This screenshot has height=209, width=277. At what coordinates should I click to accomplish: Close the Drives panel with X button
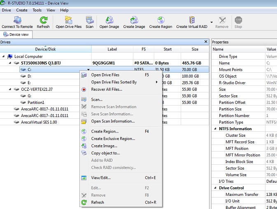206,42
